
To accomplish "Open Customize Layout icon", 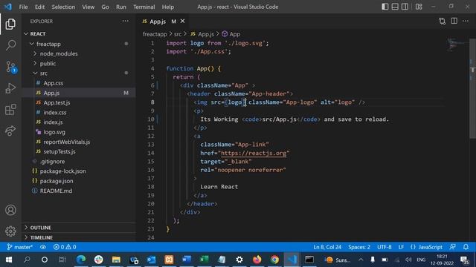I will tap(419, 7).
